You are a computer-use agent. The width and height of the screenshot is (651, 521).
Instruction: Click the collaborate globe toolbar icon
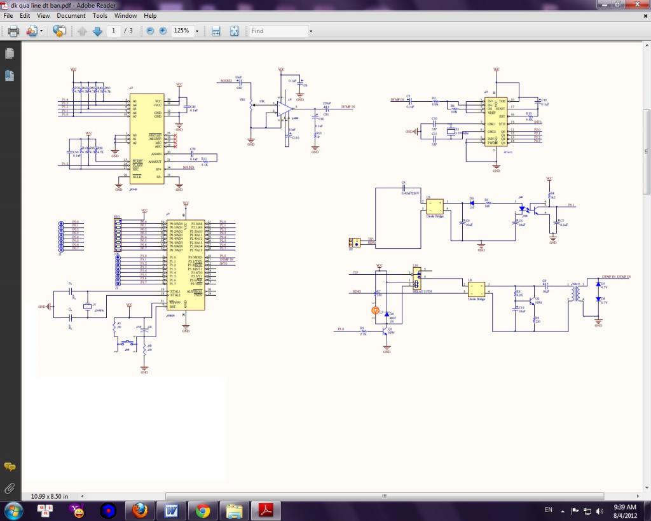click(x=59, y=31)
